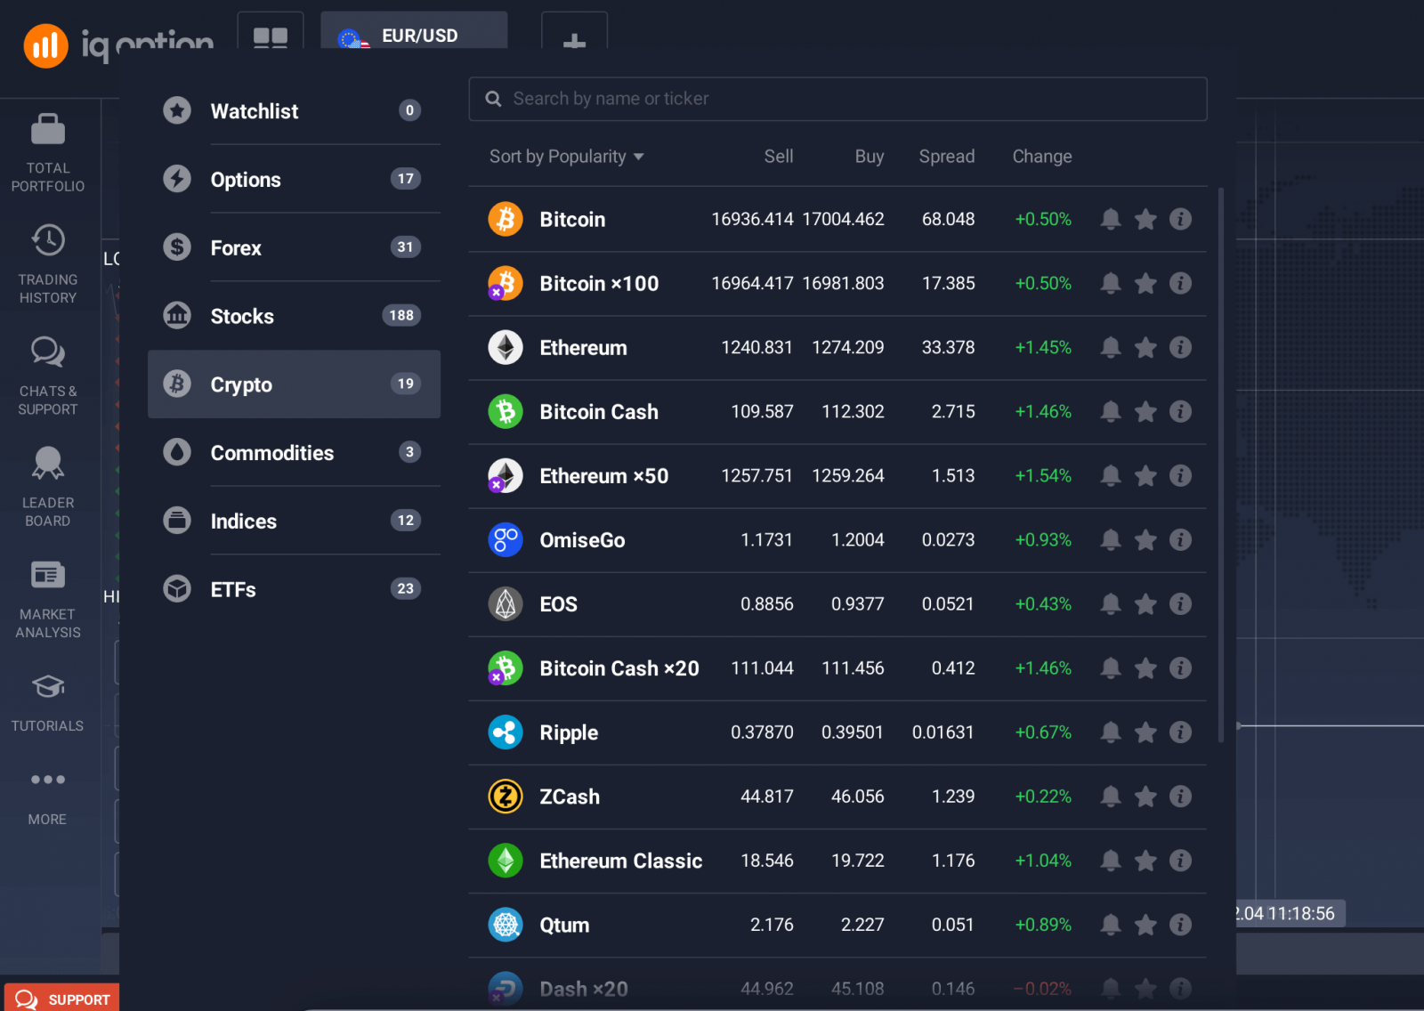Click the search magnifier icon

[x=493, y=99]
